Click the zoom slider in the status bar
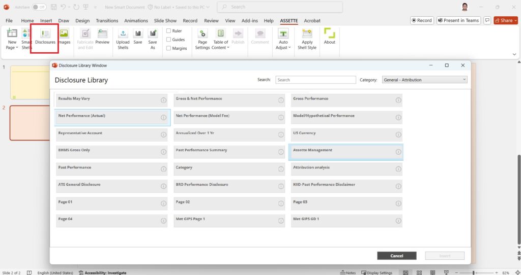Image resolution: width=521 pixels, height=275 pixels. tap(473, 272)
